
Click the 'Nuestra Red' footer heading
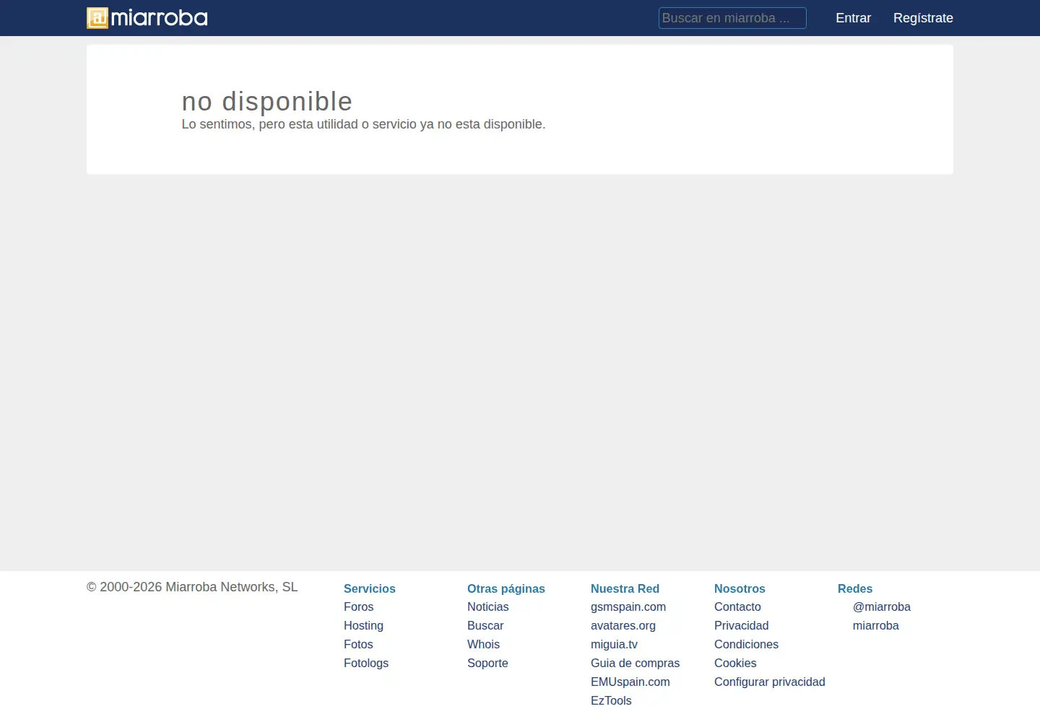click(x=625, y=588)
